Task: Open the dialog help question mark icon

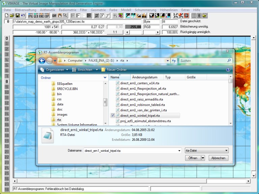Action: (x=228, y=70)
